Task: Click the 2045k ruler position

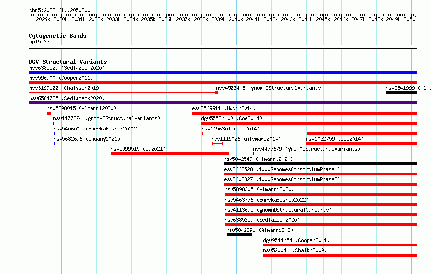Action: 323,19
